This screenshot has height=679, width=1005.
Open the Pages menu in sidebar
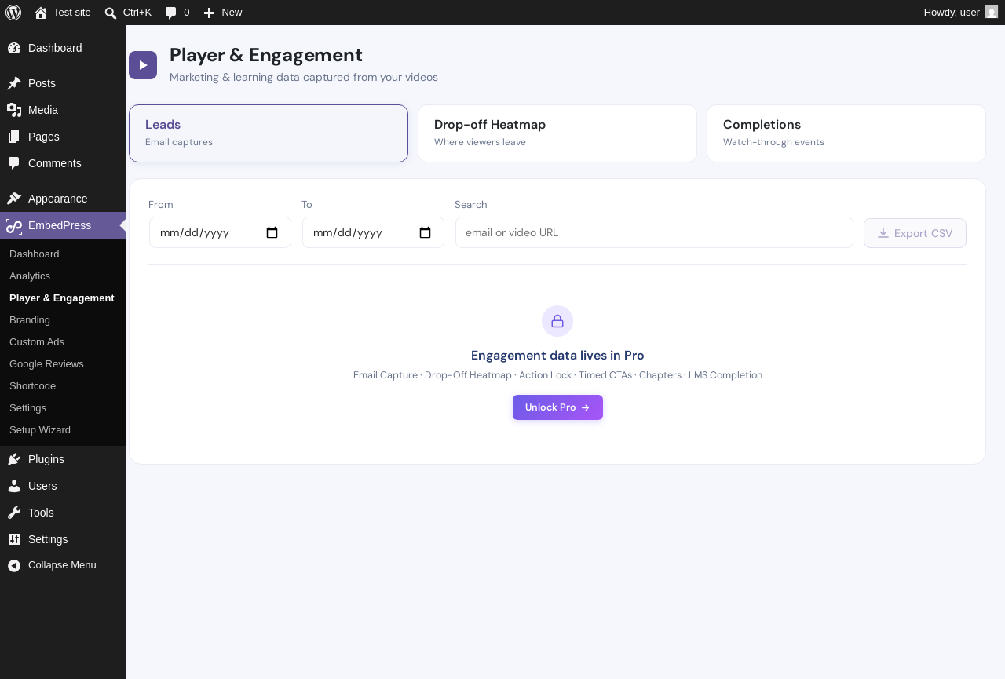pyautogui.click(x=63, y=137)
